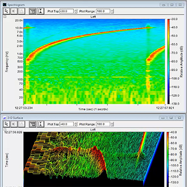Click the Spectrogram window title icon
This screenshot has height=187, width=187.
tap(5, 5)
